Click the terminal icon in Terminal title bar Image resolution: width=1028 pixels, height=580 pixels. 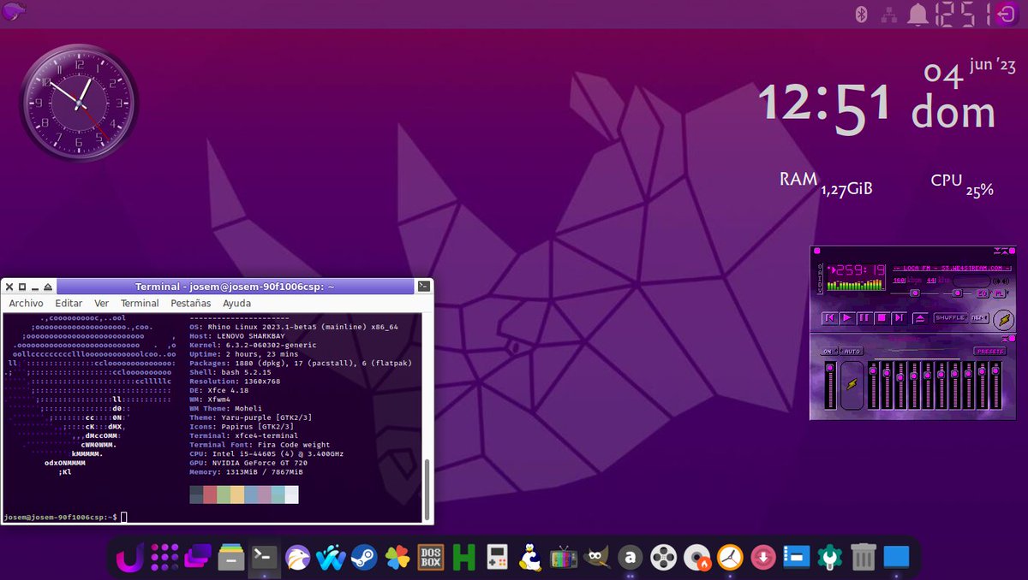[423, 287]
